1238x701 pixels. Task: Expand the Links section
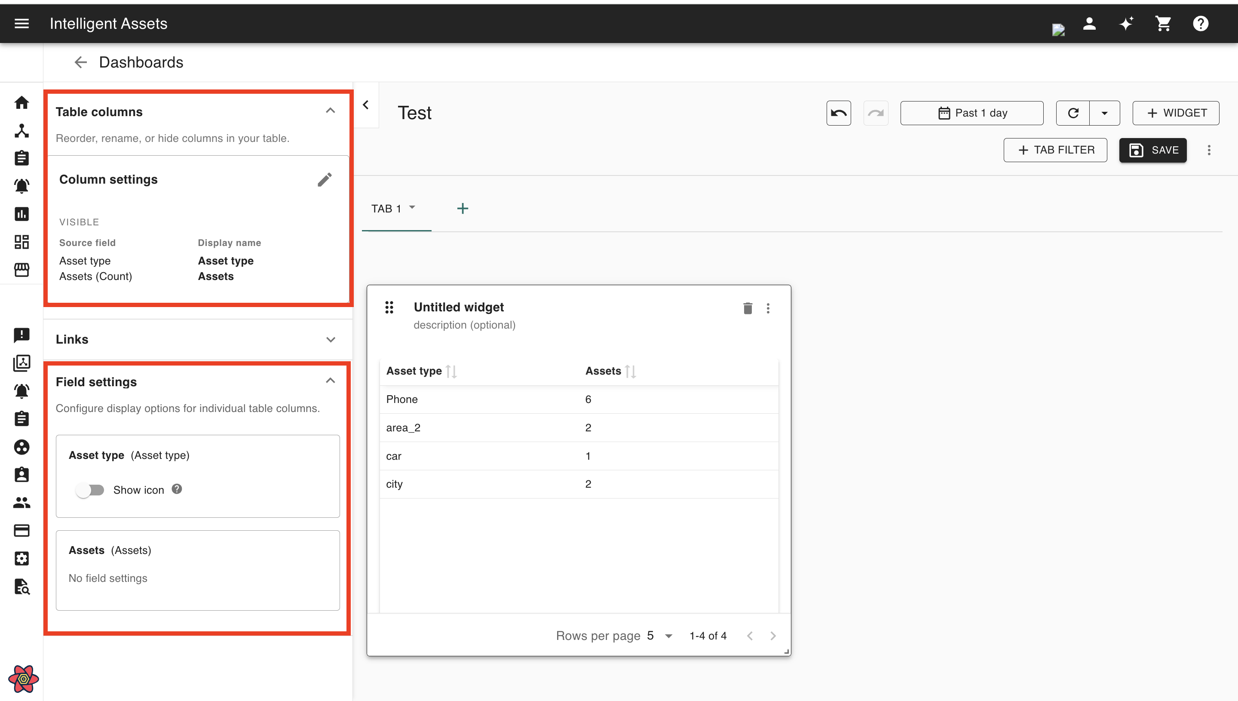click(331, 339)
